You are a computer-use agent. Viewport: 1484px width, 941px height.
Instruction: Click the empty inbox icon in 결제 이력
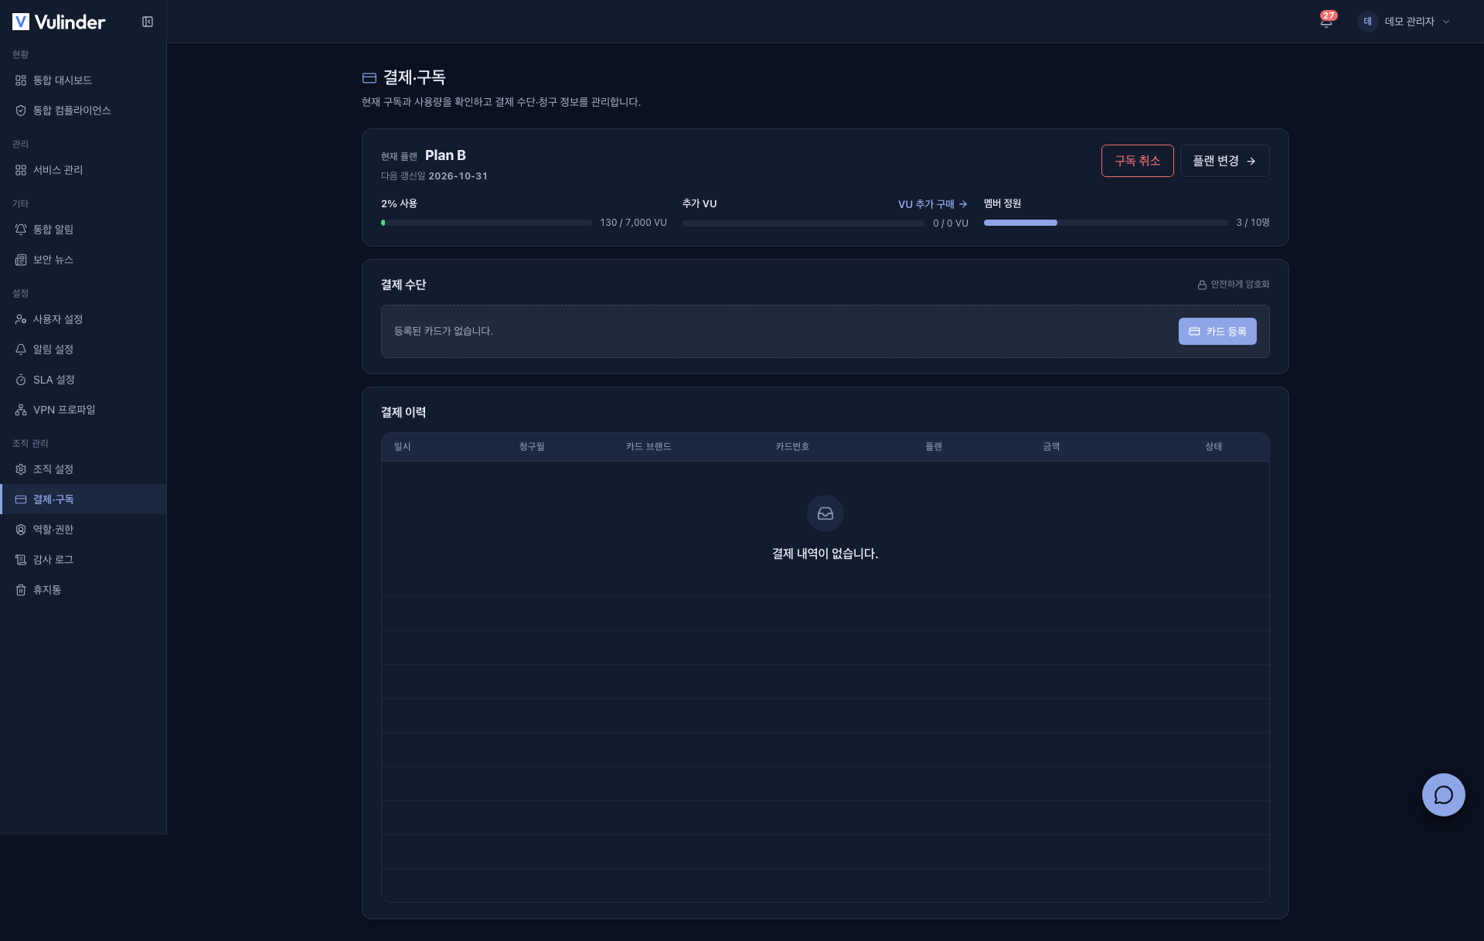pyautogui.click(x=825, y=513)
